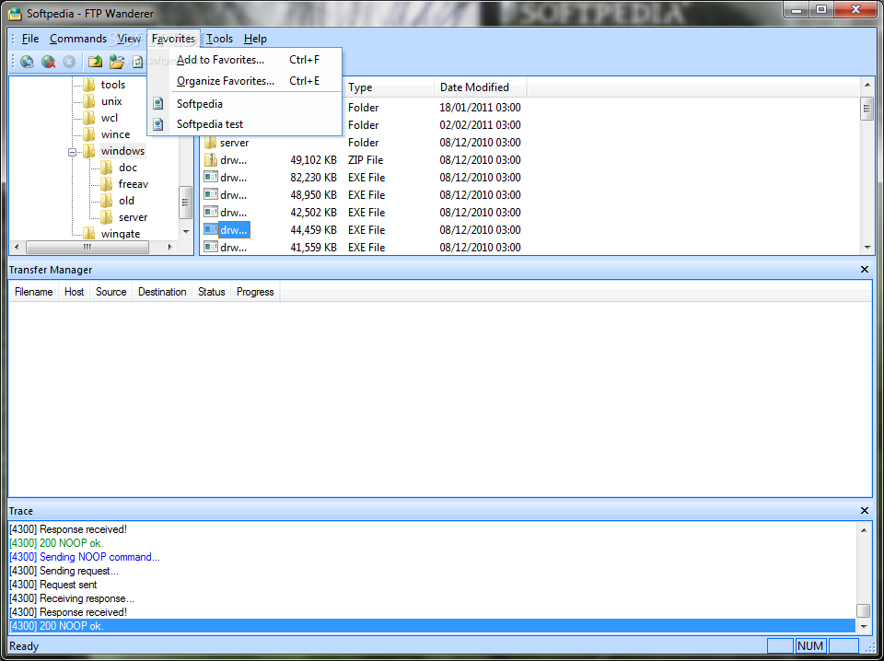This screenshot has height=661, width=884.
Task: Click the wingate folder icon in tree
Action: click(89, 233)
